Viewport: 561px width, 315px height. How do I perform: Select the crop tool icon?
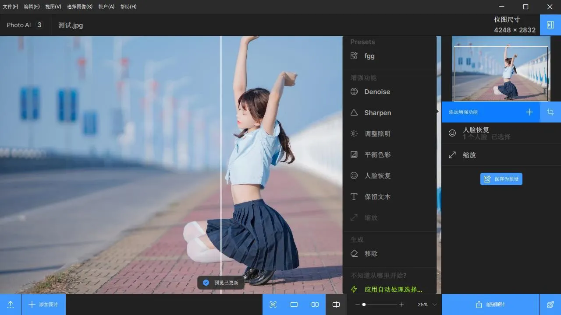[550, 112]
